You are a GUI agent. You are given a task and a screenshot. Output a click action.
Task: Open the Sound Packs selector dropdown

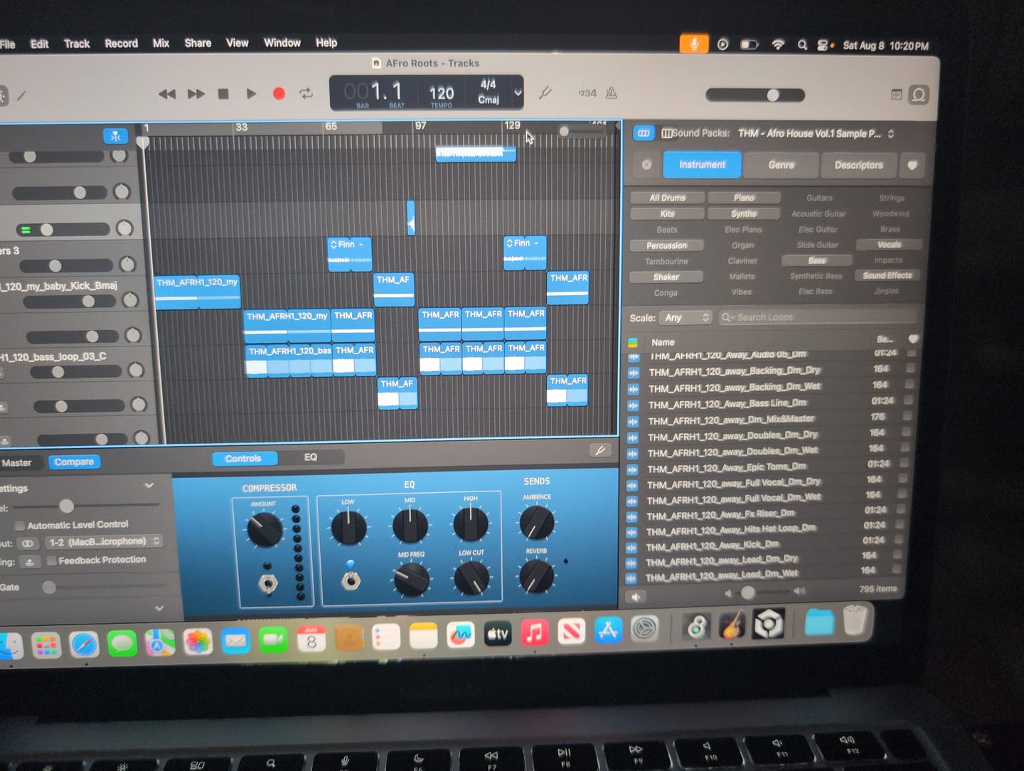[816, 133]
